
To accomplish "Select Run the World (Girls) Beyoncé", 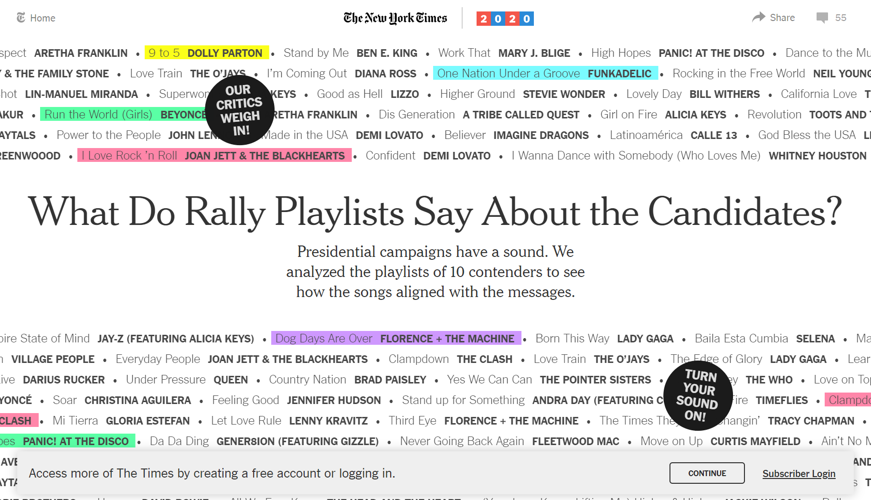I will pos(125,114).
